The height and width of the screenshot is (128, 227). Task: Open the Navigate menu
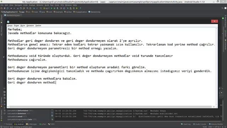(18, 5)
